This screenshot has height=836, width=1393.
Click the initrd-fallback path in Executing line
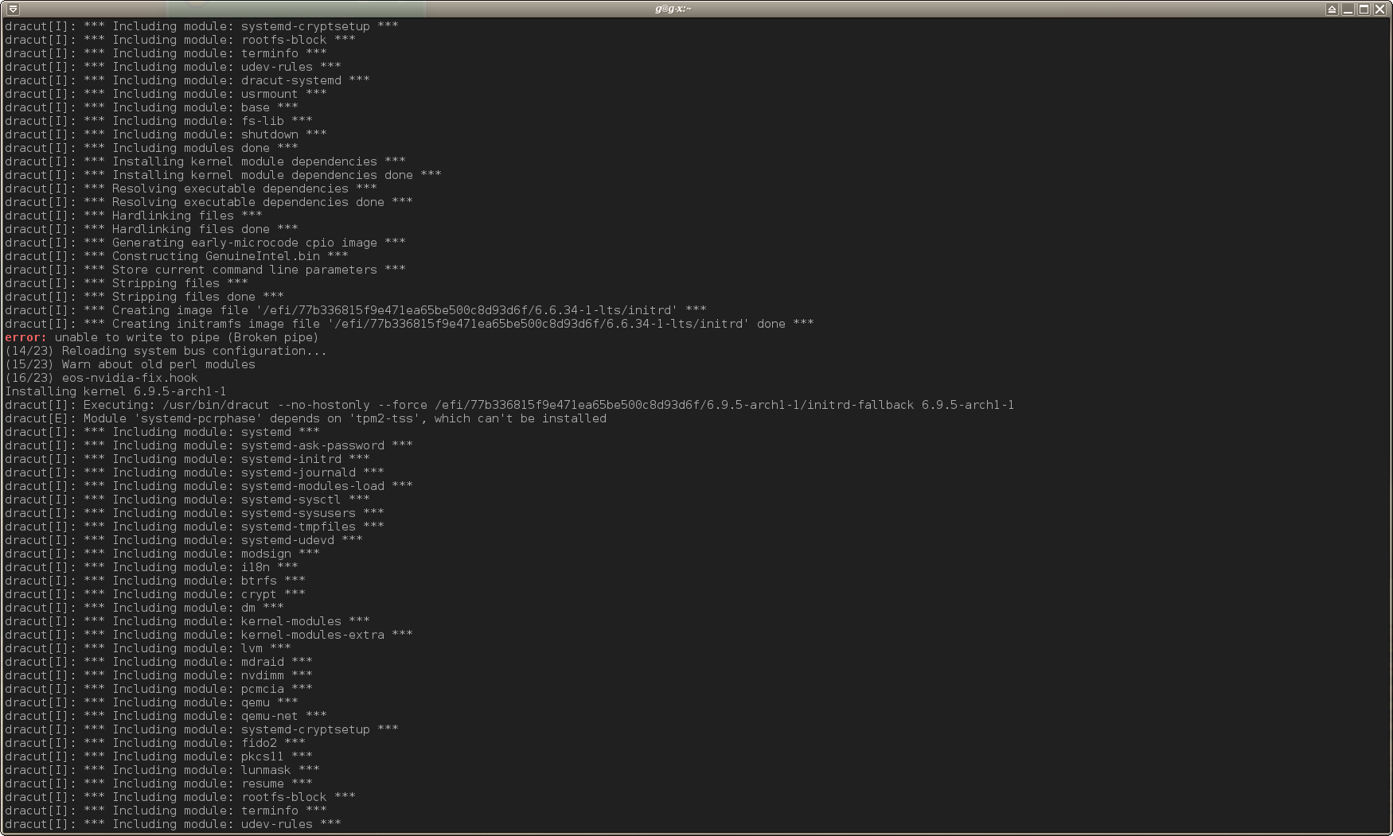[x=674, y=405]
